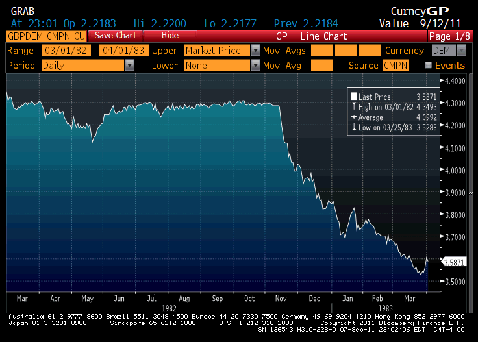Click the Low marker icon in legend
The image size is (478, 342).
[x=354, y=127]
